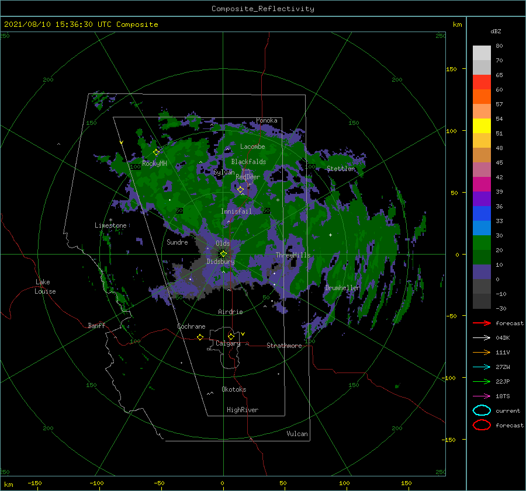526x491 pixels.
Task: Click the cyan 27ZW arrow in legend
Action: (x=482, y=367)
